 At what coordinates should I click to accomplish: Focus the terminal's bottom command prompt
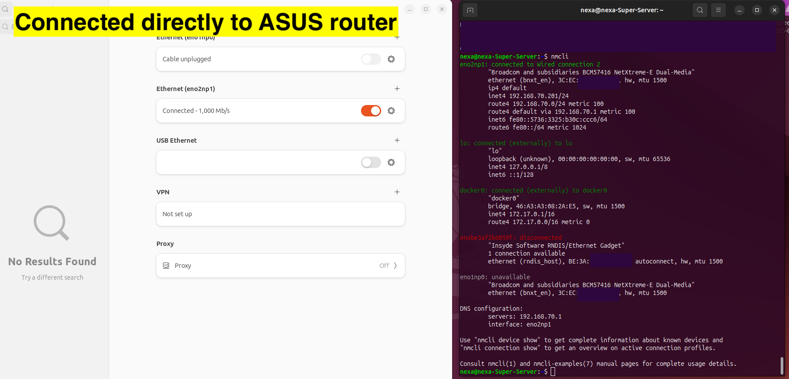click(553, 372)
